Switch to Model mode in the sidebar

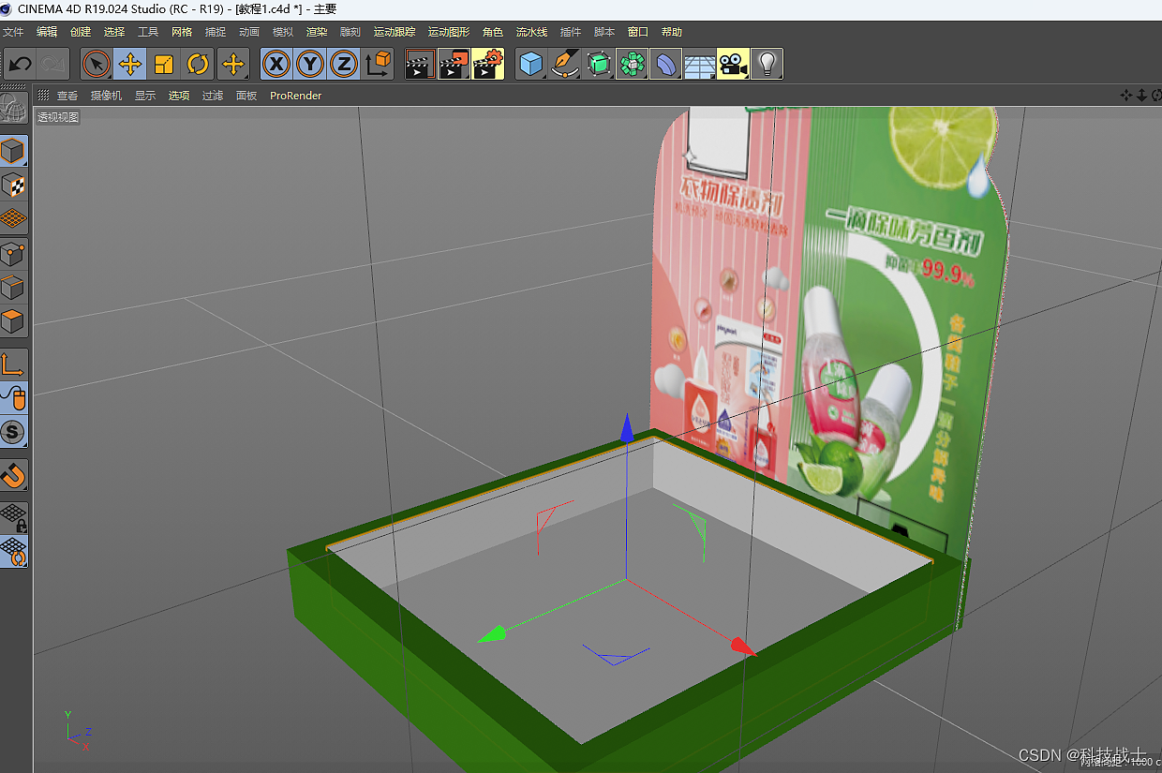point(13,151)
